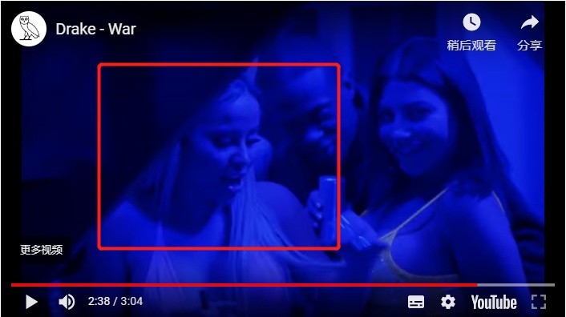Open the 更多视频 more videos panel
This screenshot has width=566, height=317.
coord(41,250)
